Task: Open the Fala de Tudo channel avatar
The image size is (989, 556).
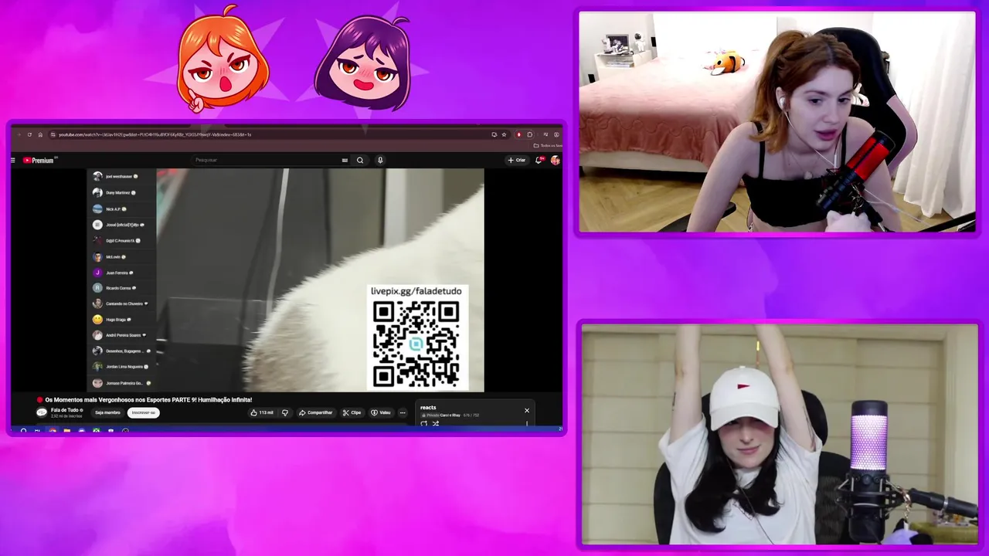Action: coord(42,412)
